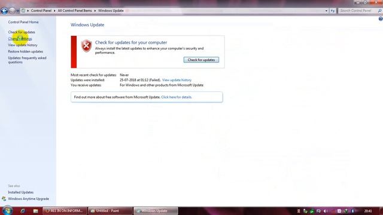Image resolution: width=383 pixels, height=215 pixels.
Task: Switch to Untitled - Paint taskbar window
Action: point(110,211)
